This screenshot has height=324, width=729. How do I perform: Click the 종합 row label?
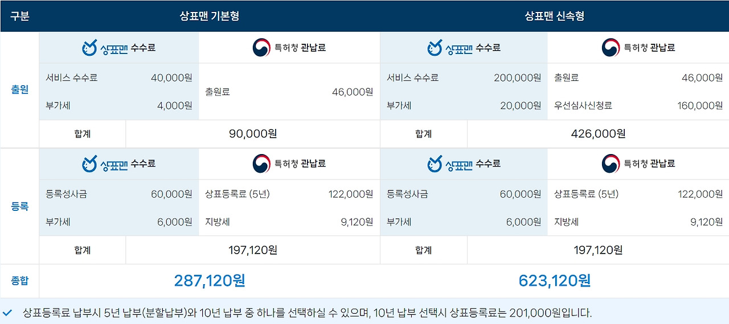coord(19,281)
